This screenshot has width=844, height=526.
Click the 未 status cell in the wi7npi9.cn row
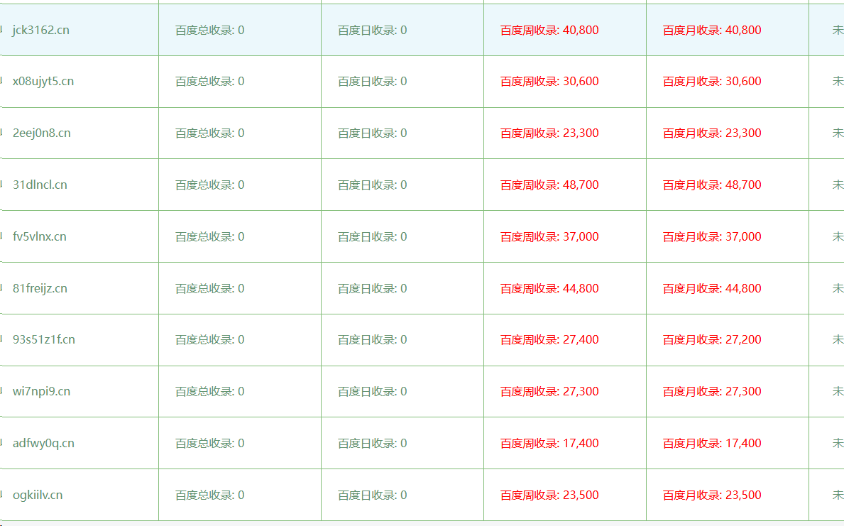click(838, 392)
